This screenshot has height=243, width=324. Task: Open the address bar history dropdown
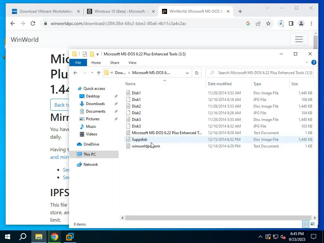[x=187, y=73]
